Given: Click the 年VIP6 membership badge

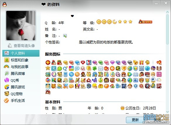Looking at the screenshot, I should (x=145, y=22).
